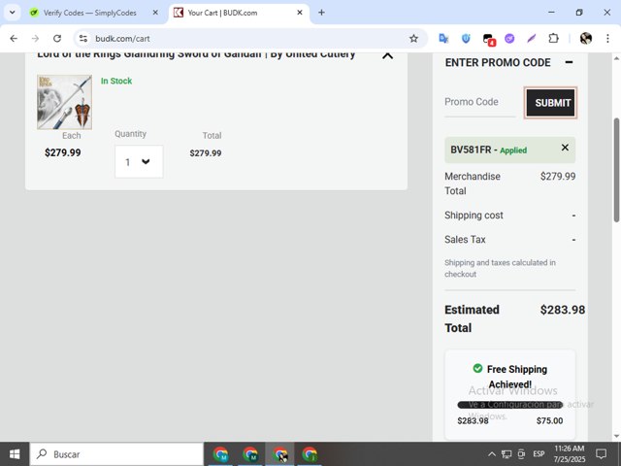
Task: Open the site information icon in address bar
Action: (83, 39)
